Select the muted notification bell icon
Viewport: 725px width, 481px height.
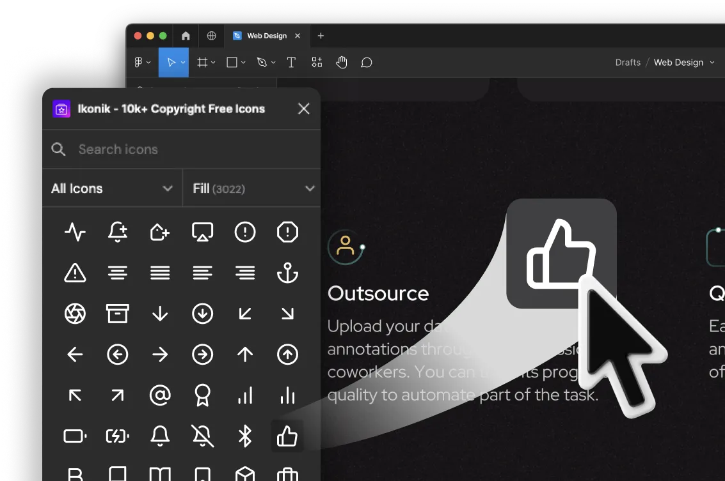click(x=202, y=436)
